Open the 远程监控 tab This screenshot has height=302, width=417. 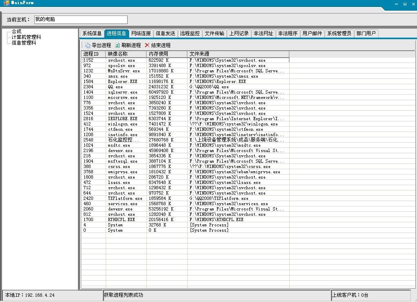[190, 34]
